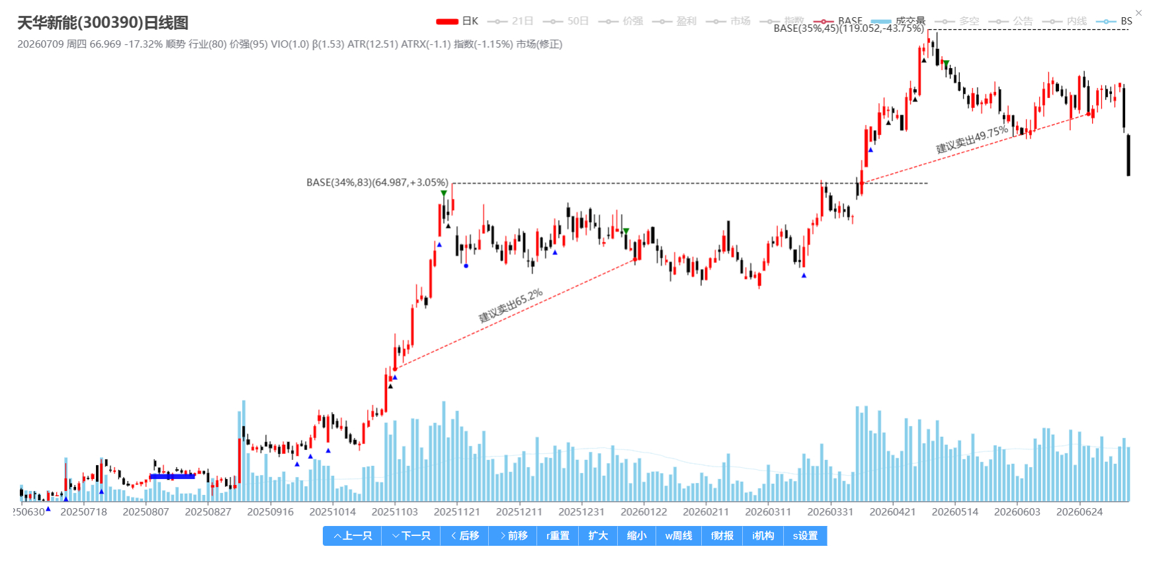
Task: Click x-axis date label 20260122
Action: coord(644,512)
